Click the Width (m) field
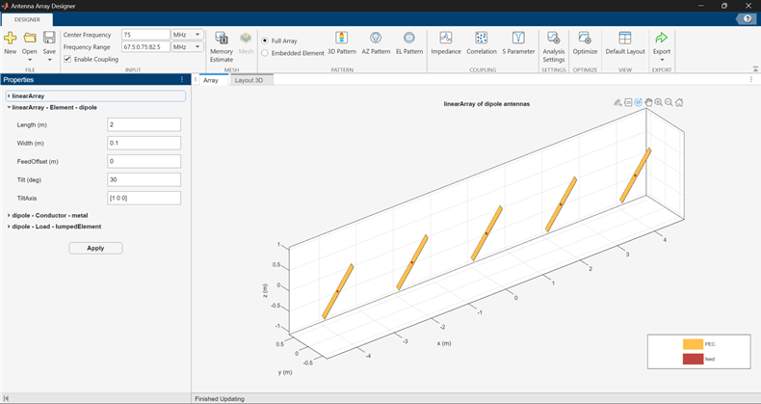 point(144,144)
